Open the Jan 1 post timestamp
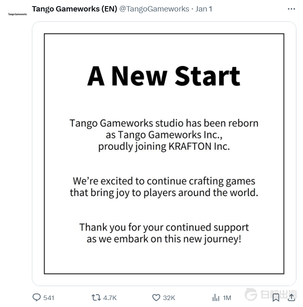This screenshot has width=303, height=307. point(204,9)
